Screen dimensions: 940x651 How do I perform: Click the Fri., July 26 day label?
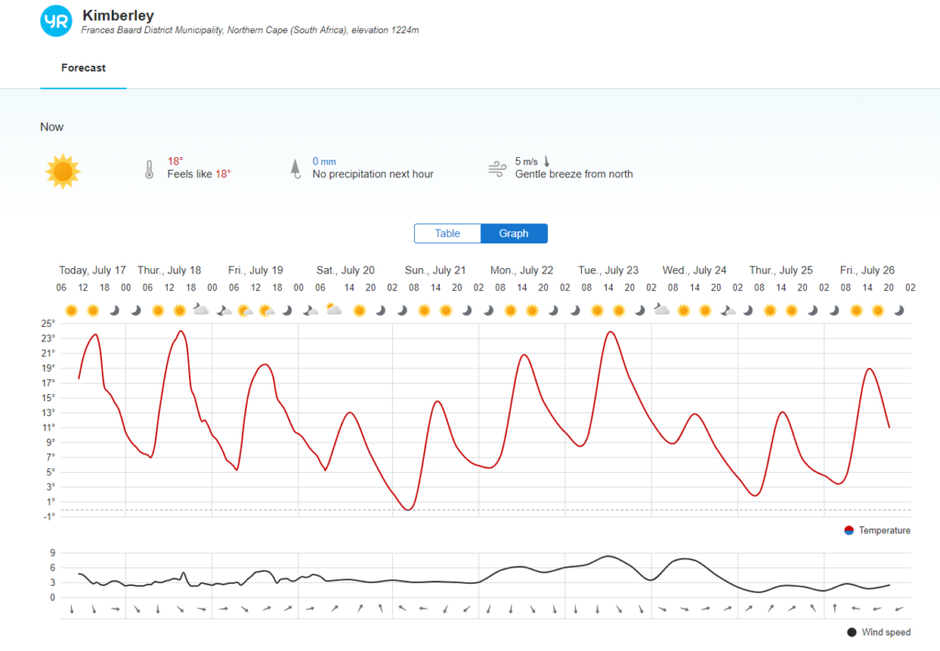click(x=867, y=270)
